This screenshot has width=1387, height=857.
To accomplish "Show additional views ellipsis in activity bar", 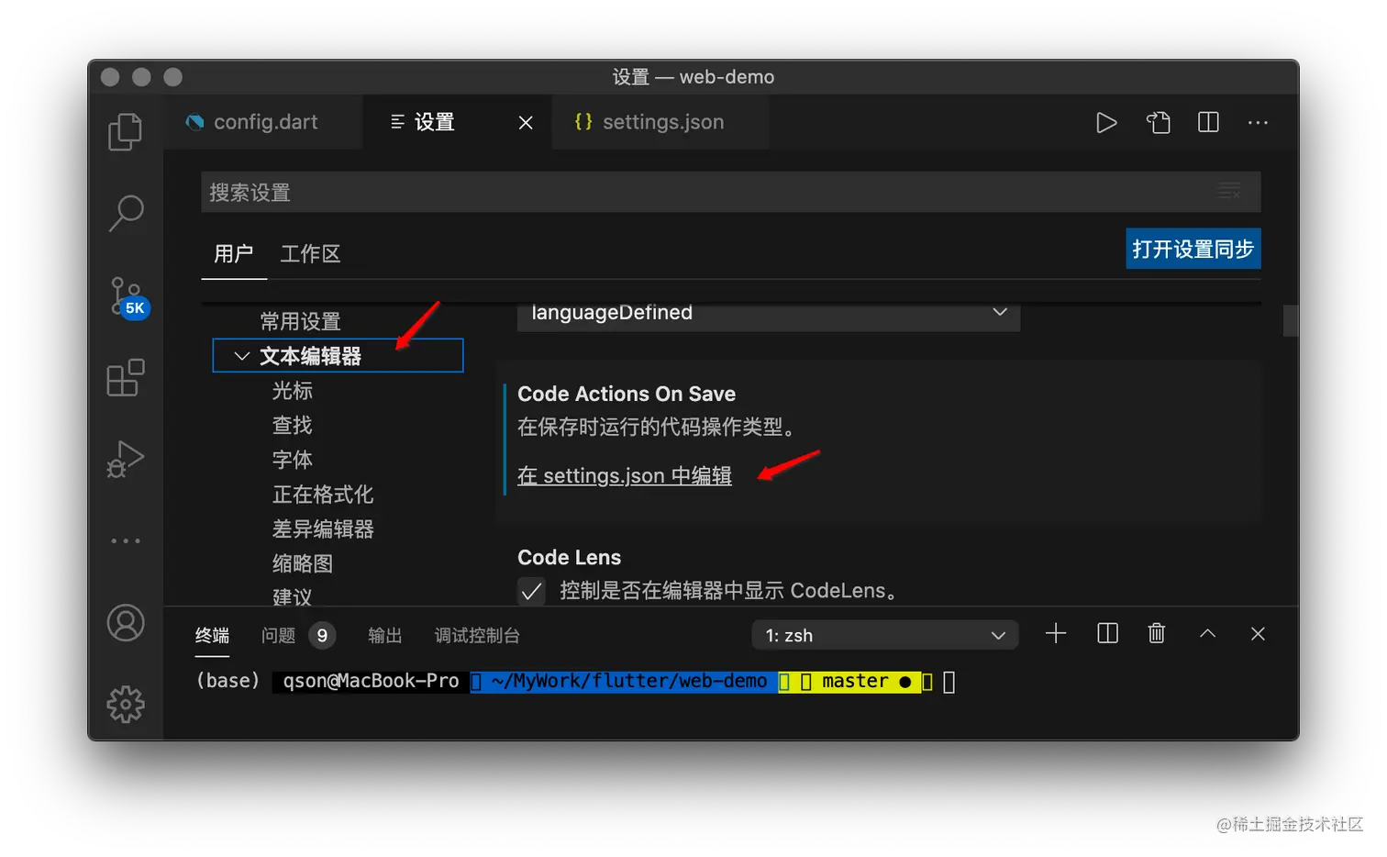I will coord(126,540).
